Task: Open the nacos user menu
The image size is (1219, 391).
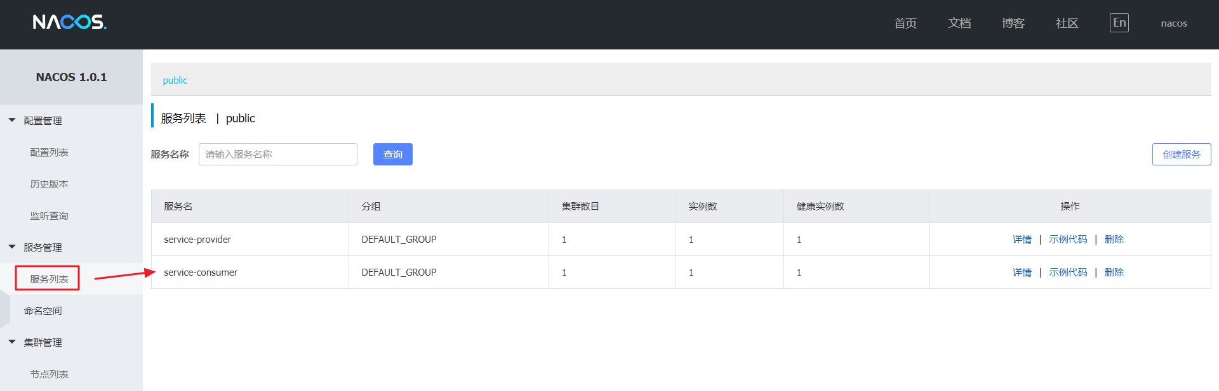Action: point(1173,23)
